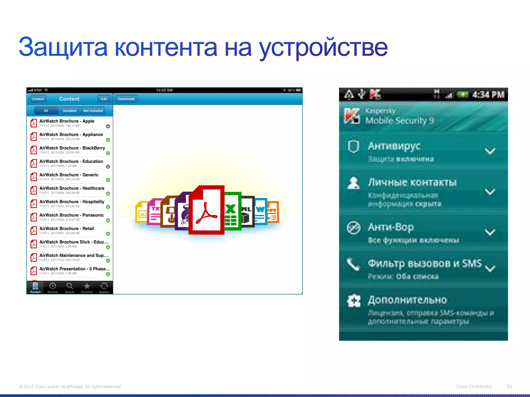
Task: Tap the Kaspersky logo in the header
Action: (x=352, y=116)
